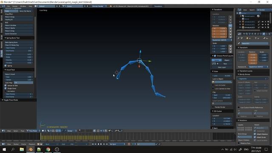
Task: Open the timeline Marker menu
Action: pyautogui.click(x=16, y=144)
